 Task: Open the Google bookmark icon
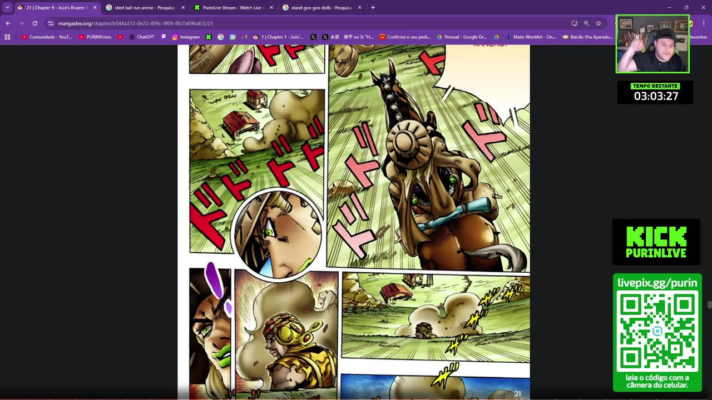point(221,37)
